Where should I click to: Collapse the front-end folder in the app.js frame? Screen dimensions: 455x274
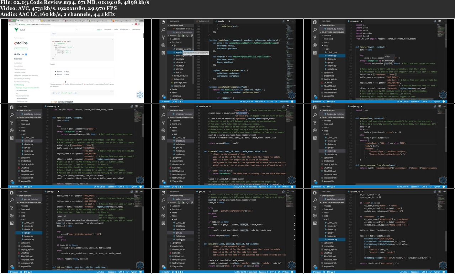pos(177,42)
